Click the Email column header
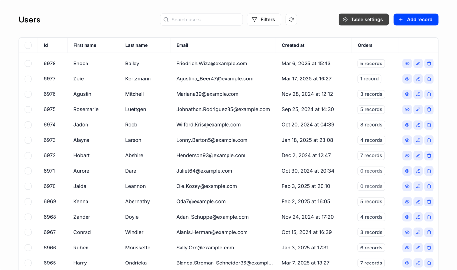Image resolution: width=457 pixels, height=270 pixels. pyautogui.click(x=182, y=45)
